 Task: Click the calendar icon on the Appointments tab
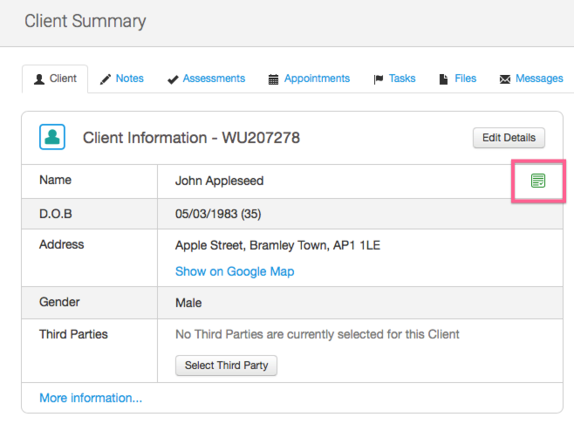pyautogui.click(x=274, y=79)
